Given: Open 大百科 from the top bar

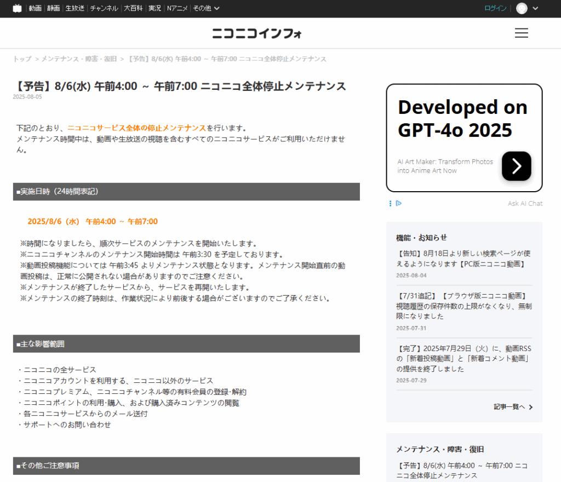Looking at the screenshot, I should 133,8.
